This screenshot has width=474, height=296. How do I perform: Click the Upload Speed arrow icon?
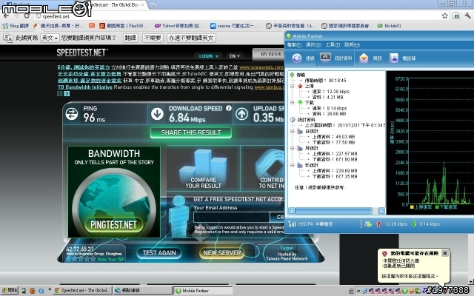click(241, 114)
